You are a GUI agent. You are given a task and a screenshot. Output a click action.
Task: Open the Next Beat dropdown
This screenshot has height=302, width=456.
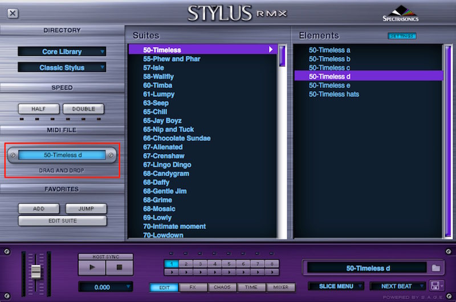(397, 286)
